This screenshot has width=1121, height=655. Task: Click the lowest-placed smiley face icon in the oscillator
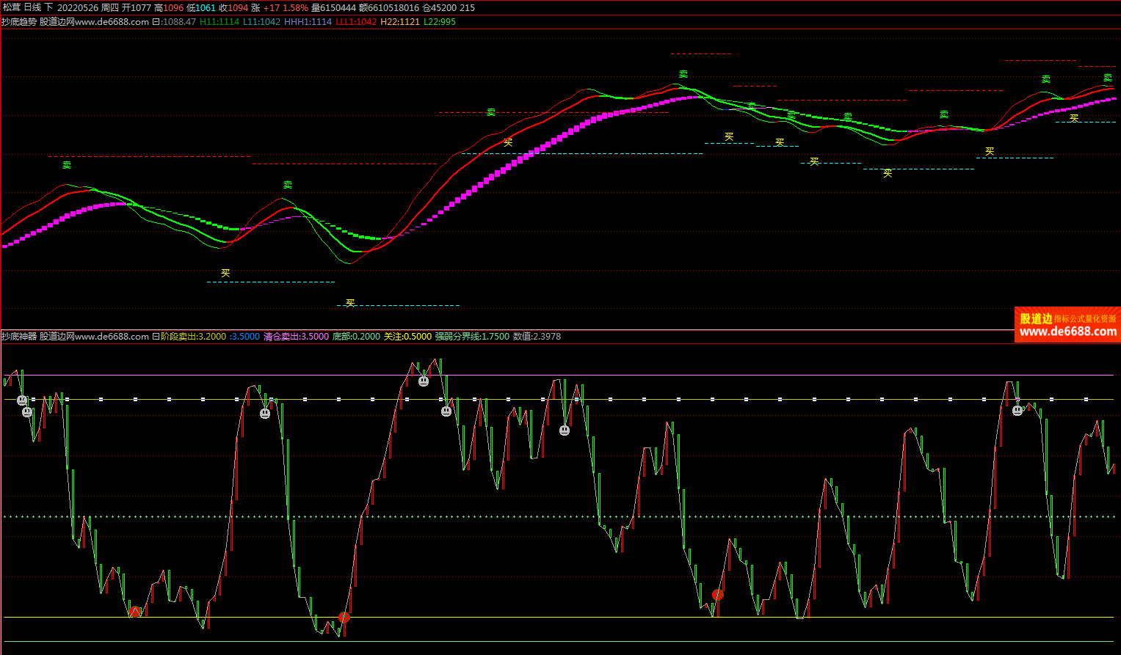pos(565,431)
